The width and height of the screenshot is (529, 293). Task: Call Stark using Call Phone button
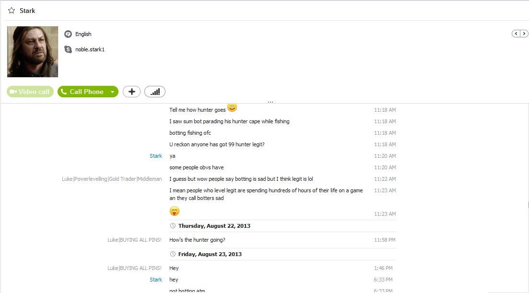[82, 92]
